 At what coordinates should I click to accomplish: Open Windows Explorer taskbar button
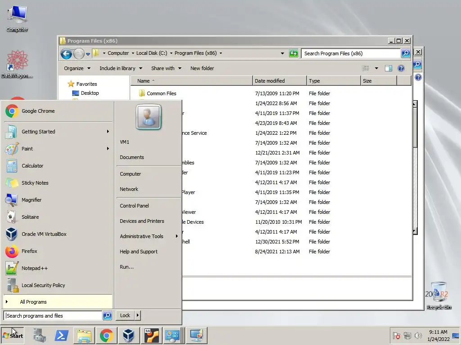[x=84, y=335]
